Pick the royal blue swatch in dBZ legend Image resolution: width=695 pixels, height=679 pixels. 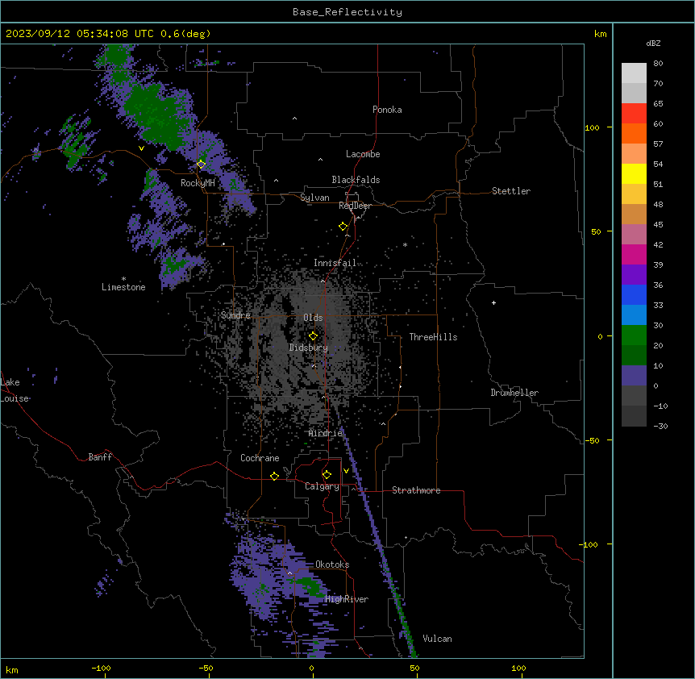(x=634, y=294)
